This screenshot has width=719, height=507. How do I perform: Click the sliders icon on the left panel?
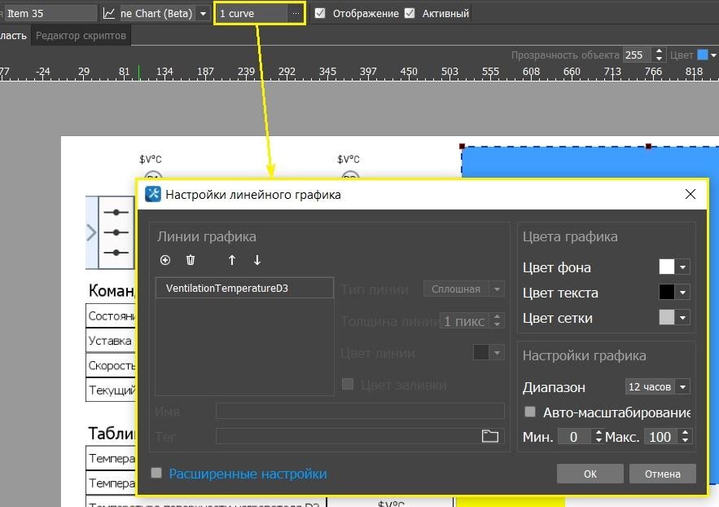pos(116,232)
